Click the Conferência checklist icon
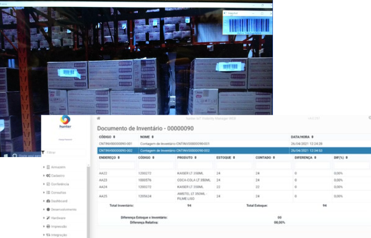371x238 pixels. click(48, 184)
